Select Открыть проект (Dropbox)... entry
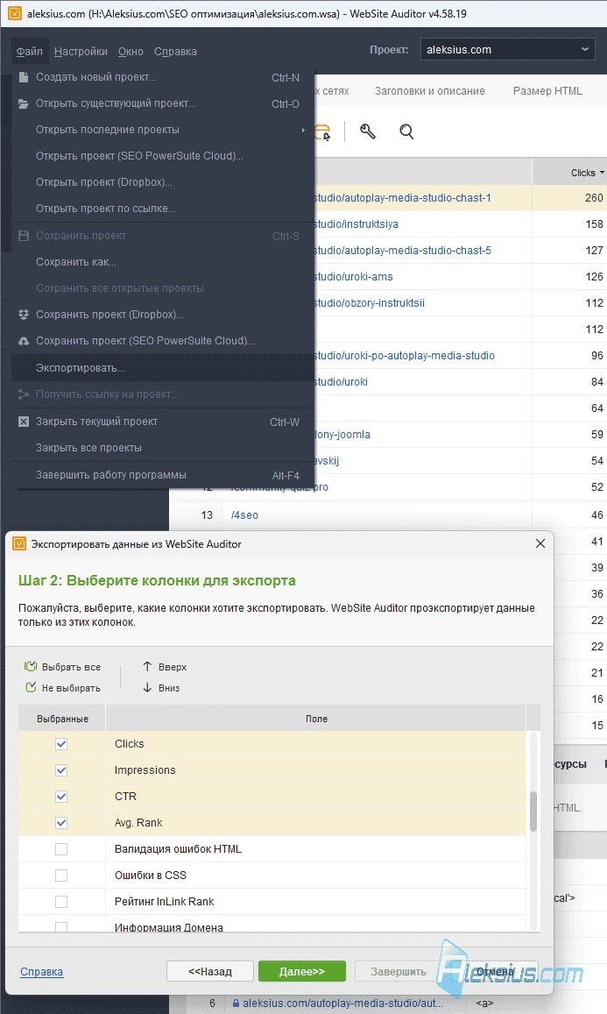 click(163, 182)
